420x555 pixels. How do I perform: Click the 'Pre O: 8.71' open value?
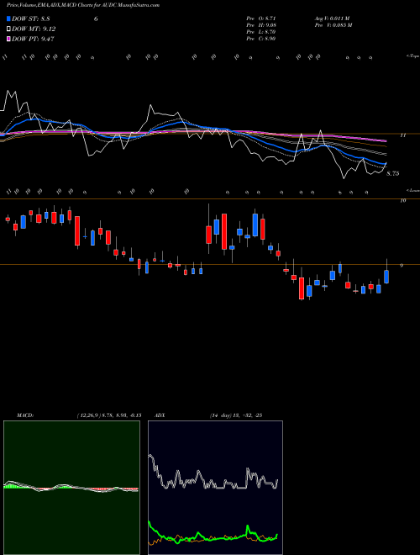click(261, 18)
